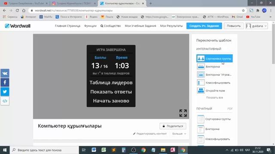The image size is (275, 154).
Task: Open Calculator app from taskbar
Action: [124, 150]
